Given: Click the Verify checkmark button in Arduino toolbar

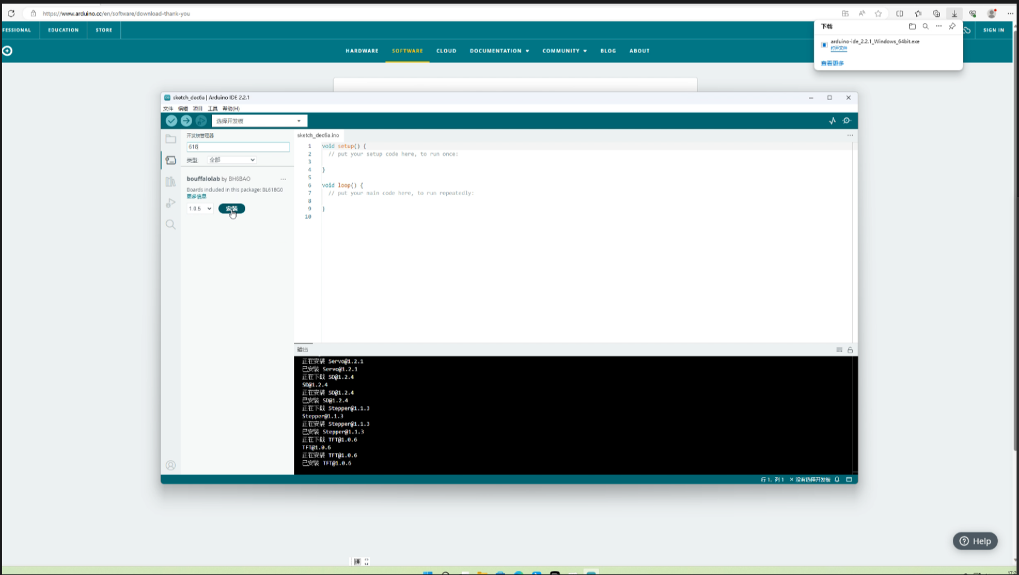Looking at the screenshot, I should point(172,121).
